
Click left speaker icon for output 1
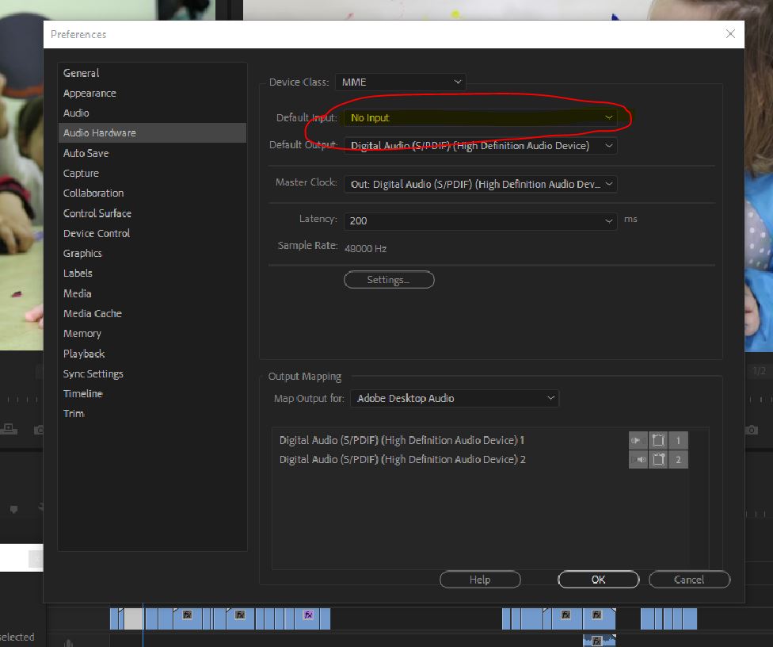coord(638,440)
